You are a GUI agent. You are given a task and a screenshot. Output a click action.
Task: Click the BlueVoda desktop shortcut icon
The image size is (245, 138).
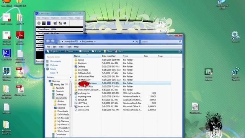tap(7, 74)
